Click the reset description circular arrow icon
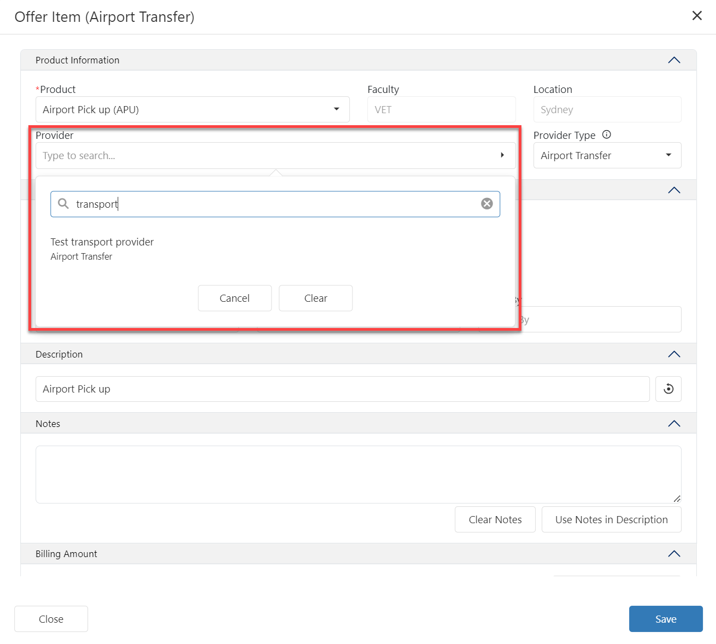716x644 pixels. click(668, 389)
